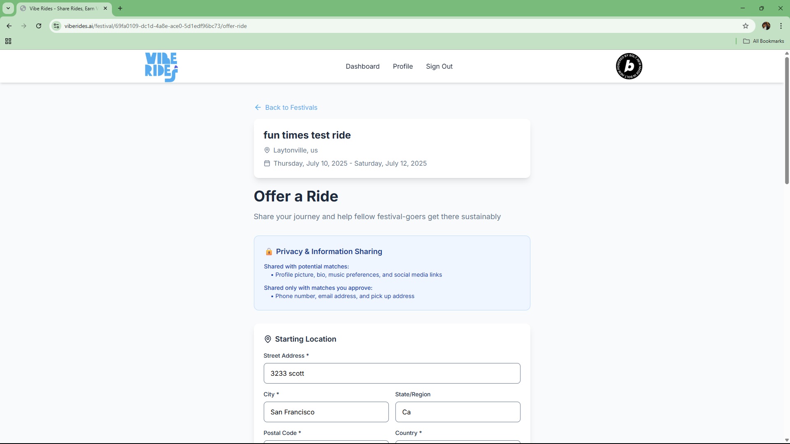Screen dimensions: 790x444
Task: Open the All Bookmarks folder
Action: point(763,41)
